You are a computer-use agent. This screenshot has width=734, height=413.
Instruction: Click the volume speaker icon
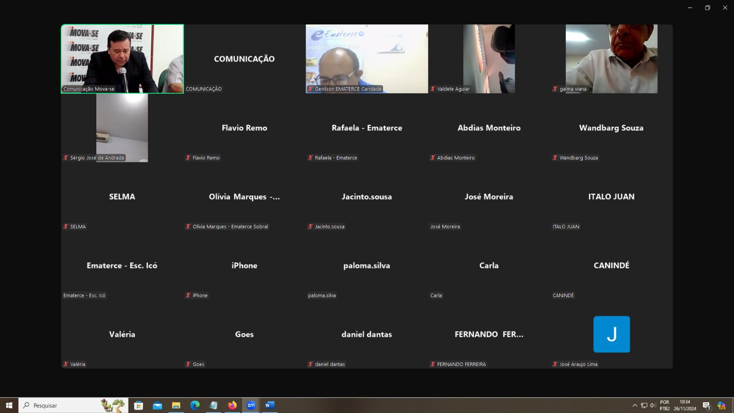pyautogui.click(x=652, y=405)
